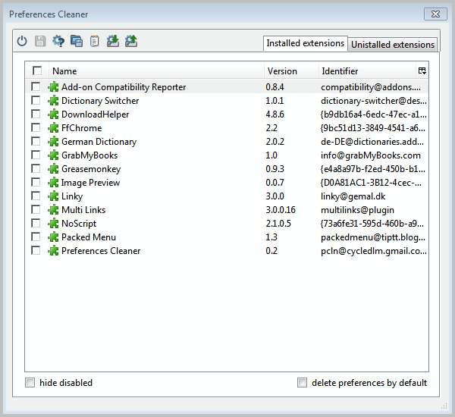Click the stacked windows toolbar icon
The width and height of the screenshot is (455, 417).
[x=77, y=42]
